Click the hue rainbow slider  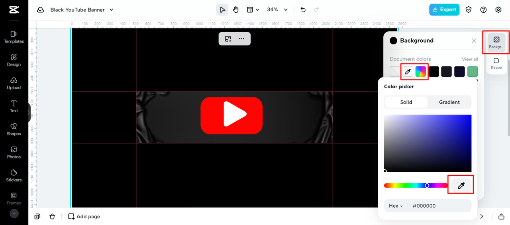(x=416, y=186)
